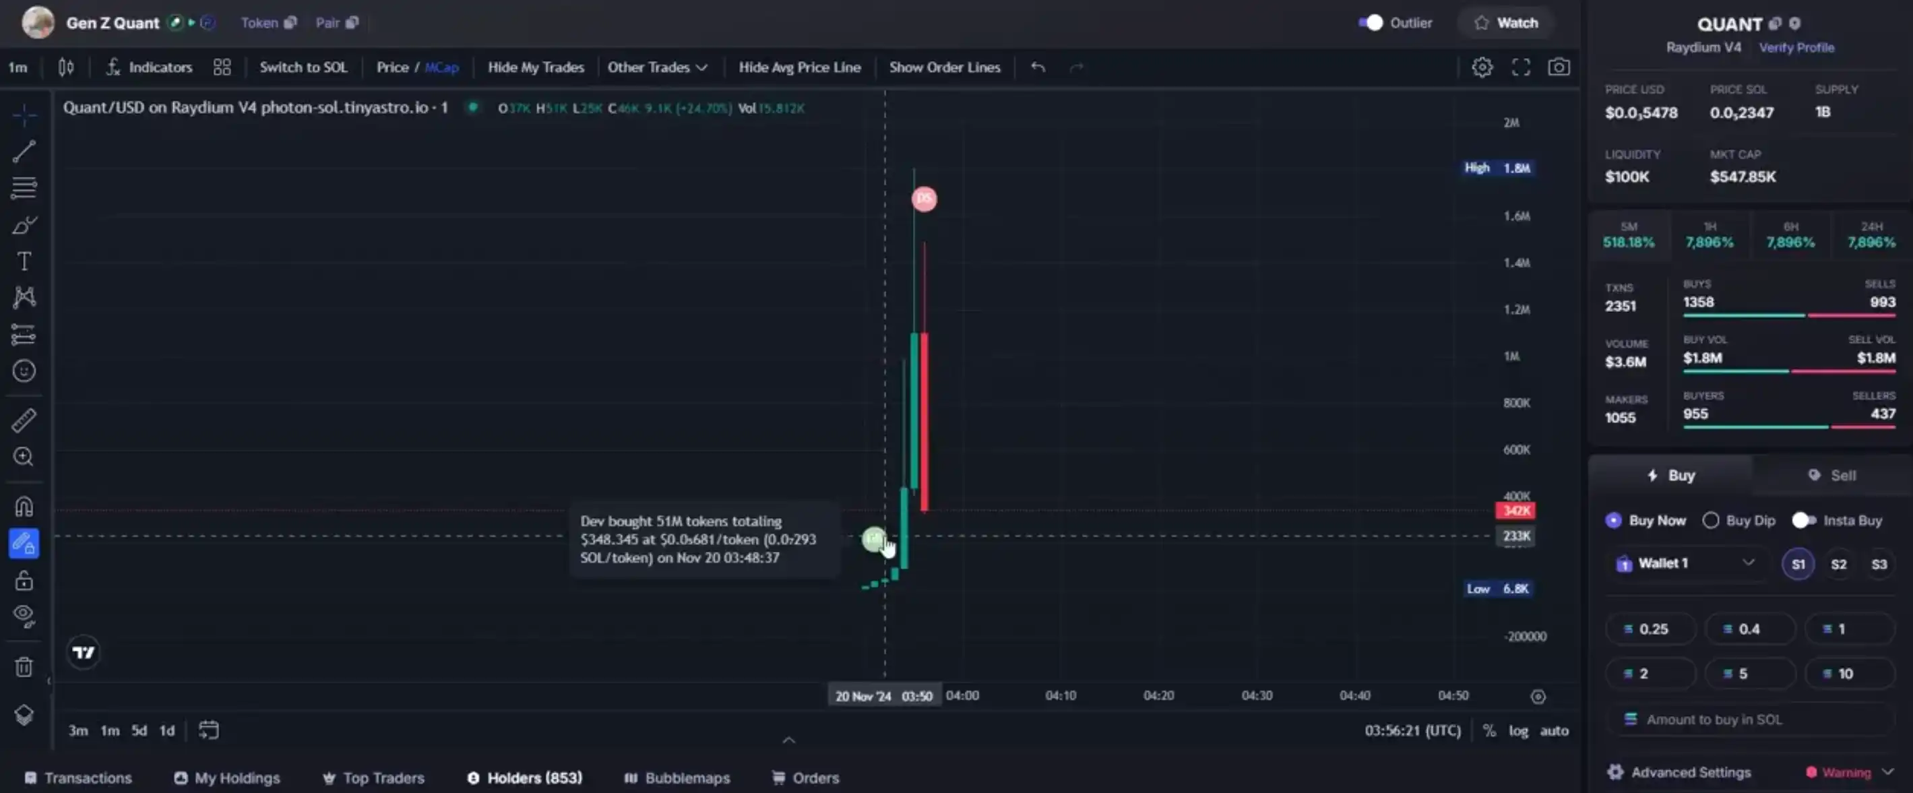The width and height of the screenshot is (1913, 793).
Task: Open Indicators panel dropdown
Action: point(149,66)
